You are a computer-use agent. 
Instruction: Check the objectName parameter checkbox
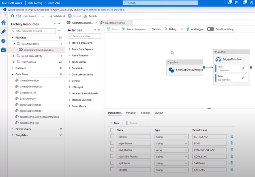point(112,143)
